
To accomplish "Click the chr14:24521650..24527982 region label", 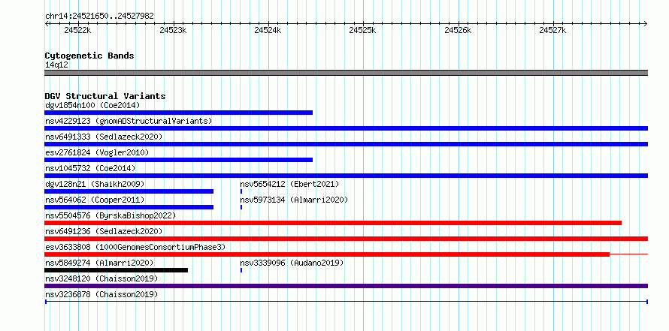I will coord(99,17).
